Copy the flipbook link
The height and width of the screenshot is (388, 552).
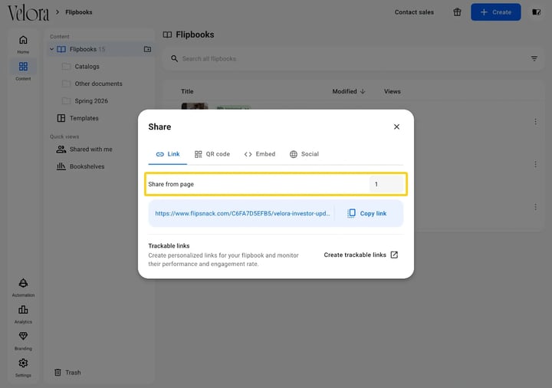[366, 213]
